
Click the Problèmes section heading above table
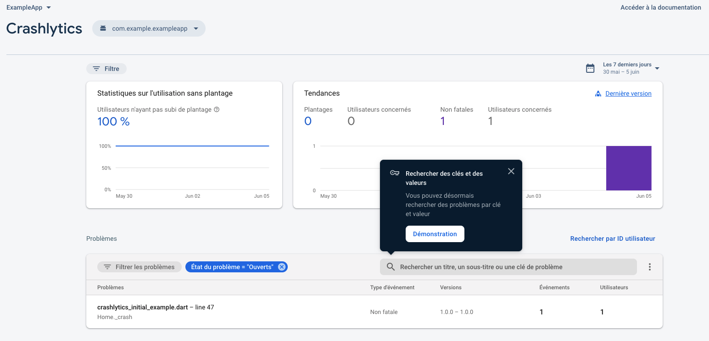pos(101,238)
